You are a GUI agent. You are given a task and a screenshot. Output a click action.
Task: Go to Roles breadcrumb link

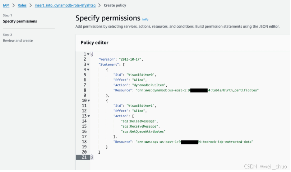tap(22, 5)
